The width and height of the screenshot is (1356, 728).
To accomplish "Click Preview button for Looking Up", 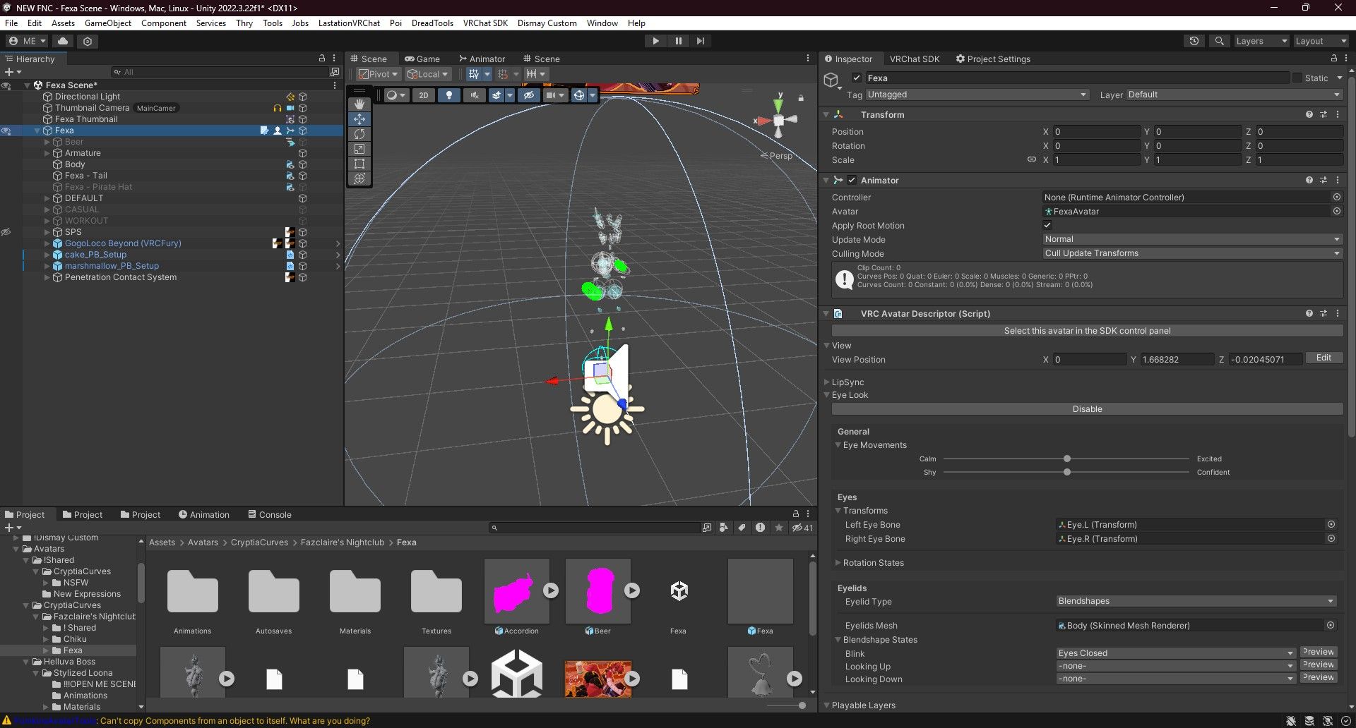I will 1318,665.
